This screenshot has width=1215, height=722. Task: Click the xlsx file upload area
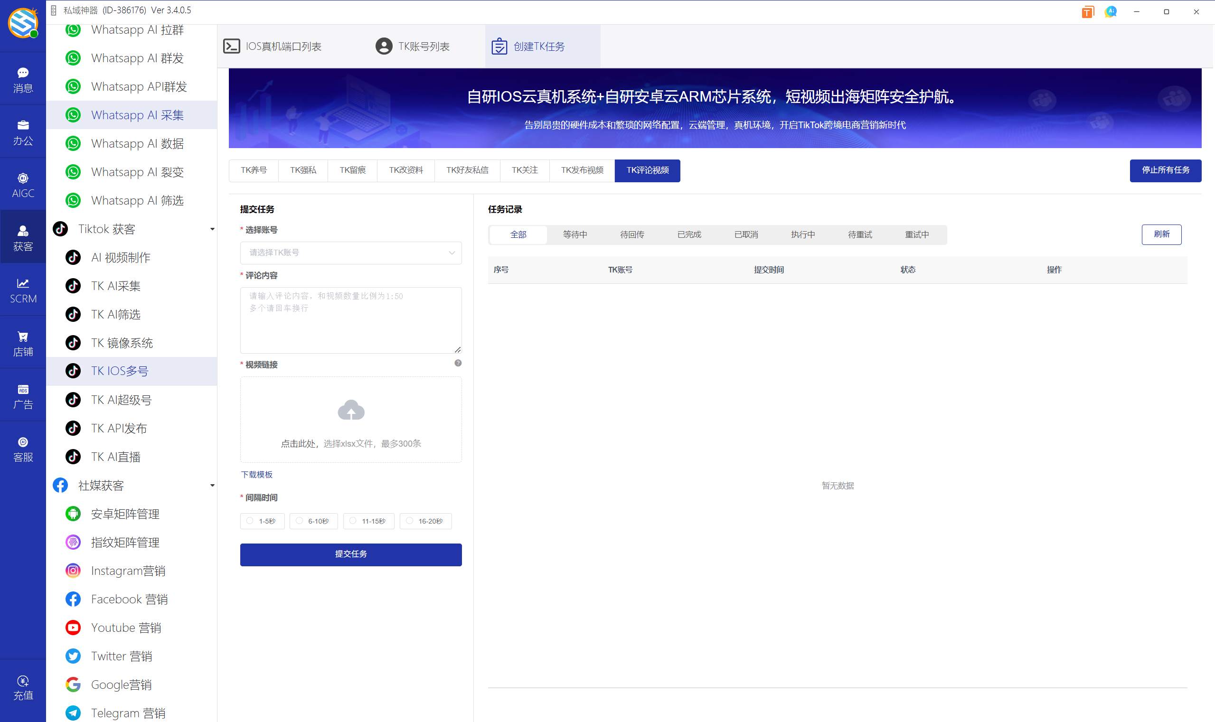(350, 419)
